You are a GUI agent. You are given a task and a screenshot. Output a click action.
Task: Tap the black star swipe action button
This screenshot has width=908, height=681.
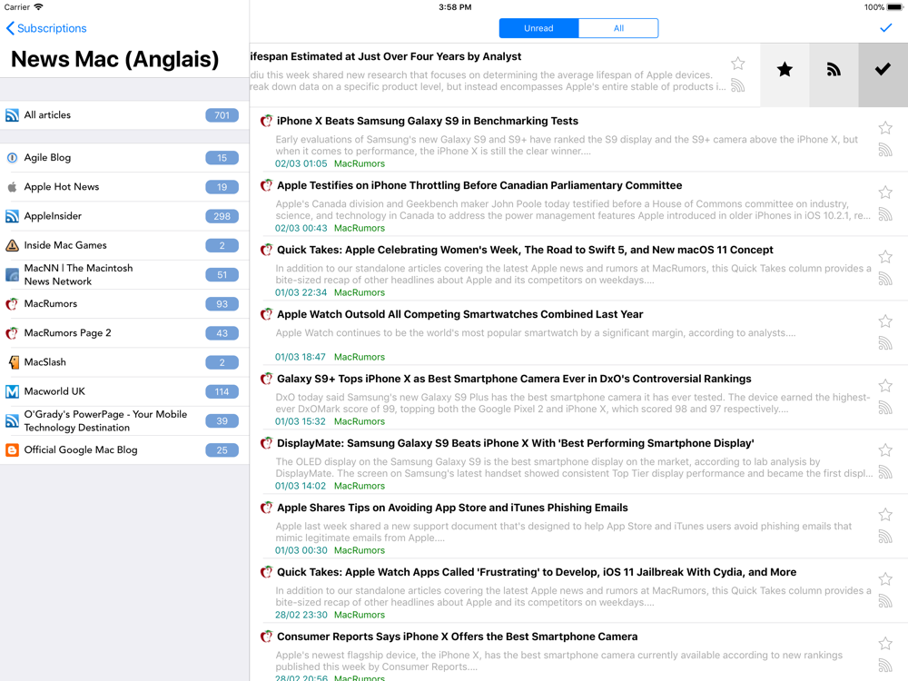785,70
